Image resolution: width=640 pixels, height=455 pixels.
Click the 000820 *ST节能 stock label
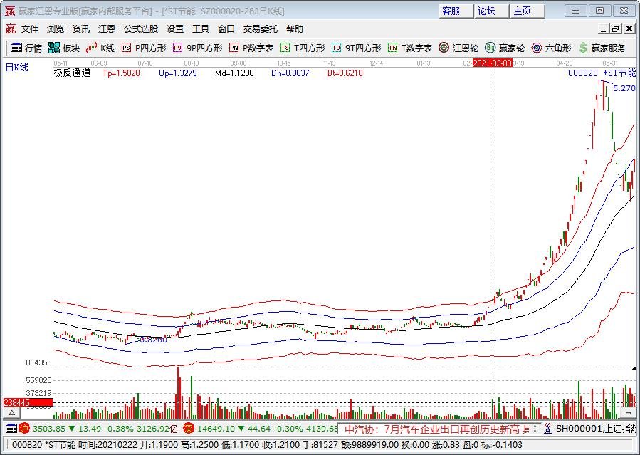(602, 73)
